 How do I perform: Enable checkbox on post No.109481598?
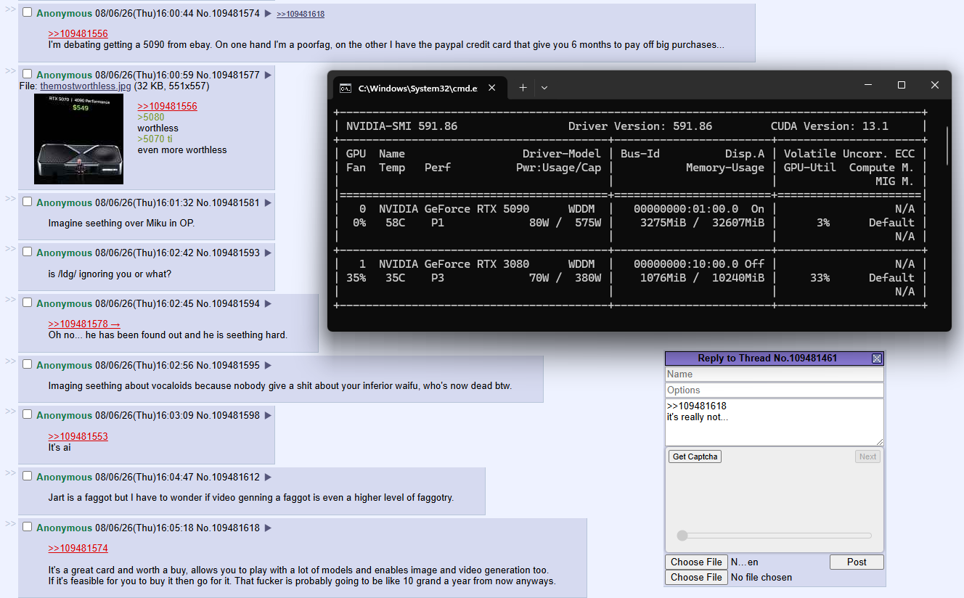click(x=28, y=414)
